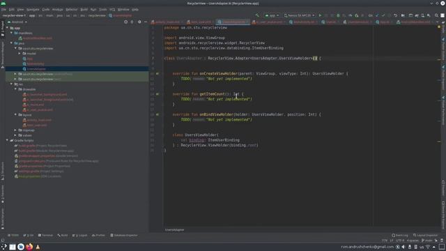Open the KDE application launcher
The image size is (446, 251).
click(x=3, y=247)
